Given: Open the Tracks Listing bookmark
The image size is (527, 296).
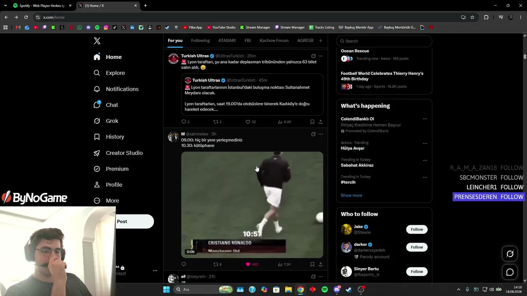Looking at the screenshot, I should pyautogui.click(x=322, y=28).
